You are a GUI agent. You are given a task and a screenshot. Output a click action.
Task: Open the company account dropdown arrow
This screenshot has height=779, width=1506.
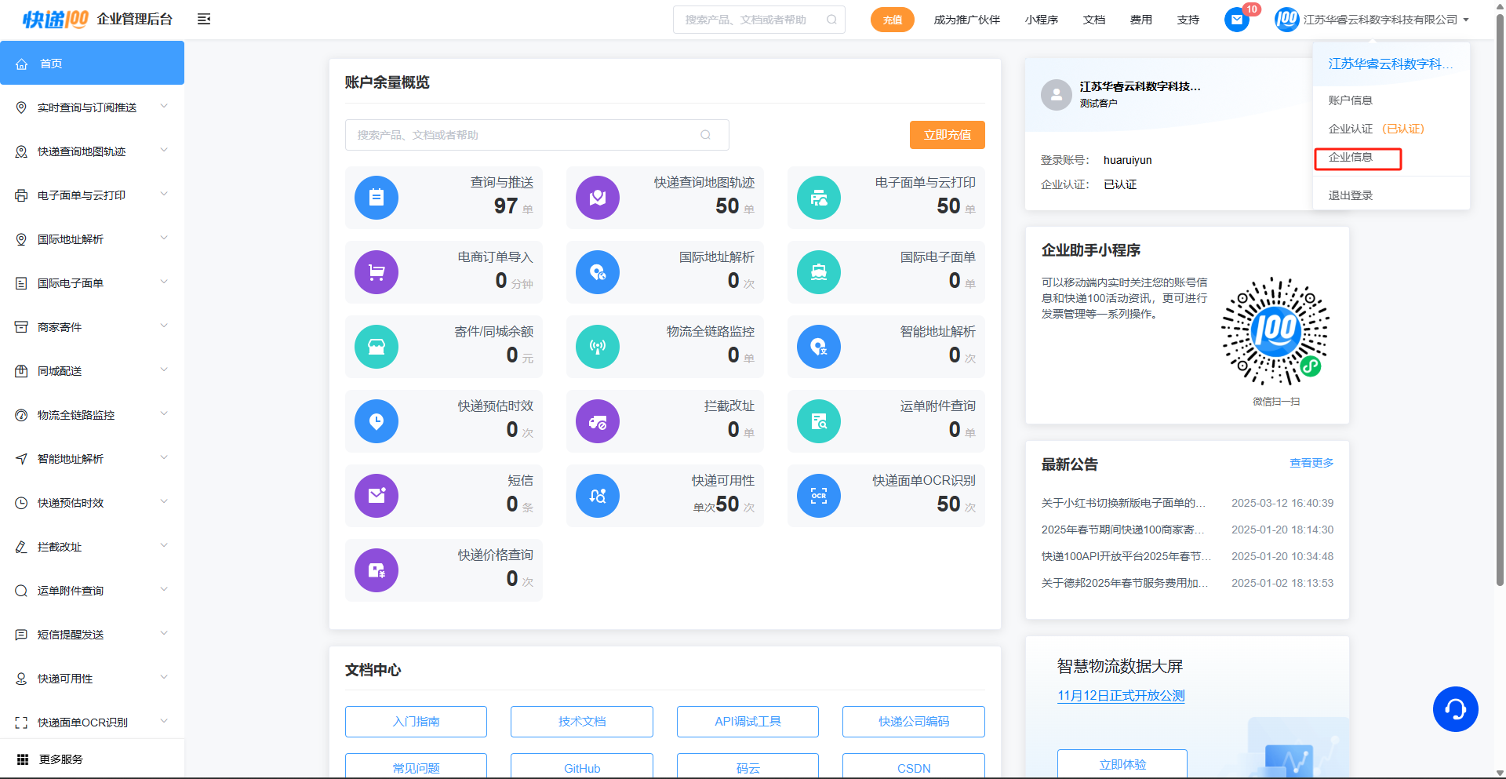[x=1466, y=20]
